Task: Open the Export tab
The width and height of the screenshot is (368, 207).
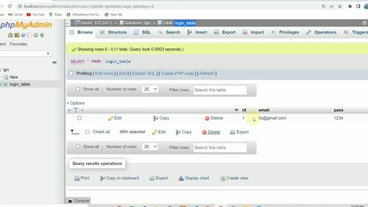Action: [x=225, y=32]
